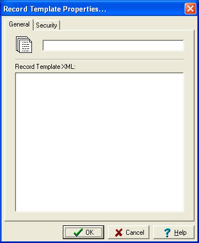Image resolution: width=199 pixels, height=243 pixels.
Task: Click the Security tab's label text
Action: coord(46,25)
